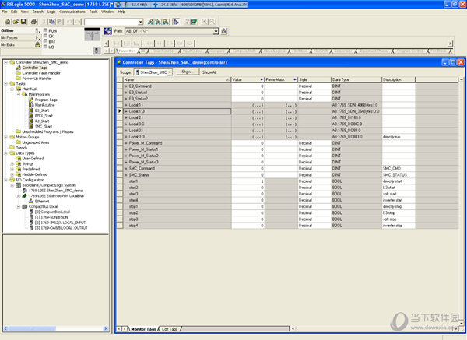Expand the Strings data type node
This screenshot has width=467, height=340.
[12, 163]
